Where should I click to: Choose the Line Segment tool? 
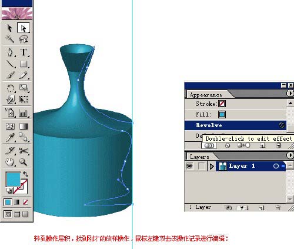point(10,64)
